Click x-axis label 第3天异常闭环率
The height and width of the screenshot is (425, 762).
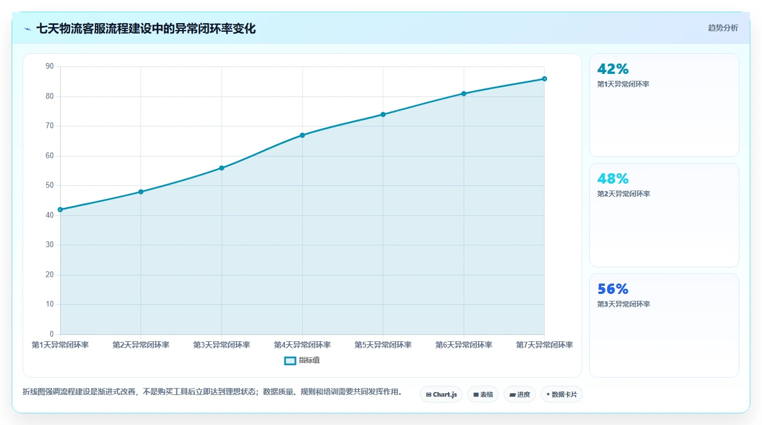point(221,345)
